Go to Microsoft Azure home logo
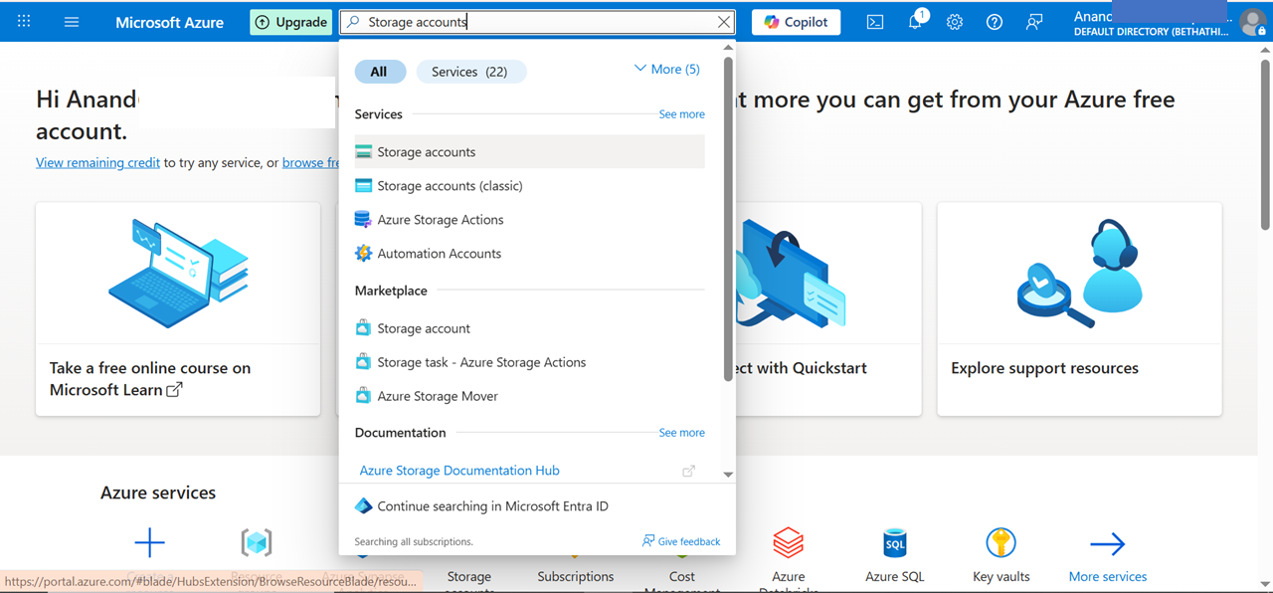The height and width of the screenshot is (593, 1273). 169,22
